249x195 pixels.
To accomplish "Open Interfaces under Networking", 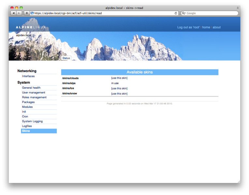I will 28,76.
